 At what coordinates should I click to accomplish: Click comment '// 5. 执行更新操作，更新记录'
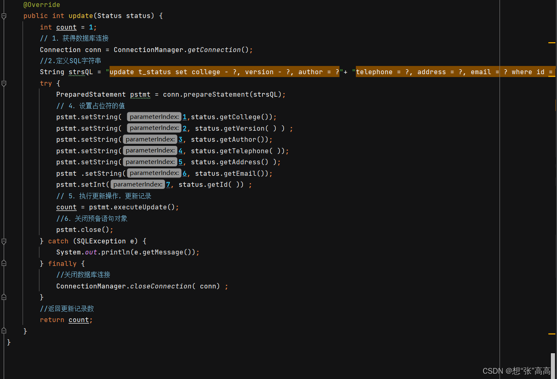point(104,196)
